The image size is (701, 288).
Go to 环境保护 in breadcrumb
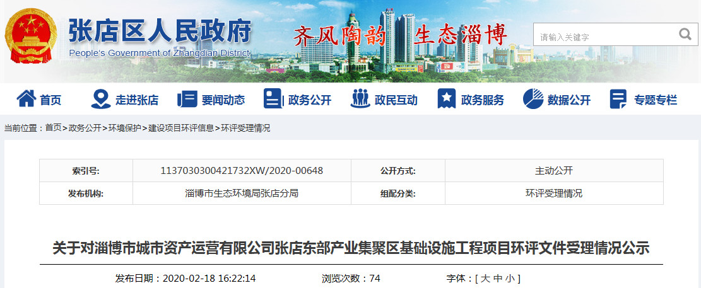click(125, 128)
